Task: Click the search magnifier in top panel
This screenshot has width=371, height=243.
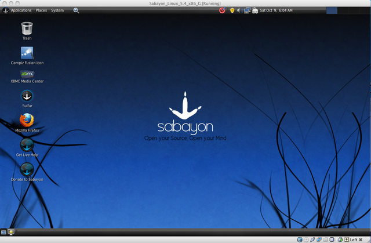Action: (x=76, y=10)
